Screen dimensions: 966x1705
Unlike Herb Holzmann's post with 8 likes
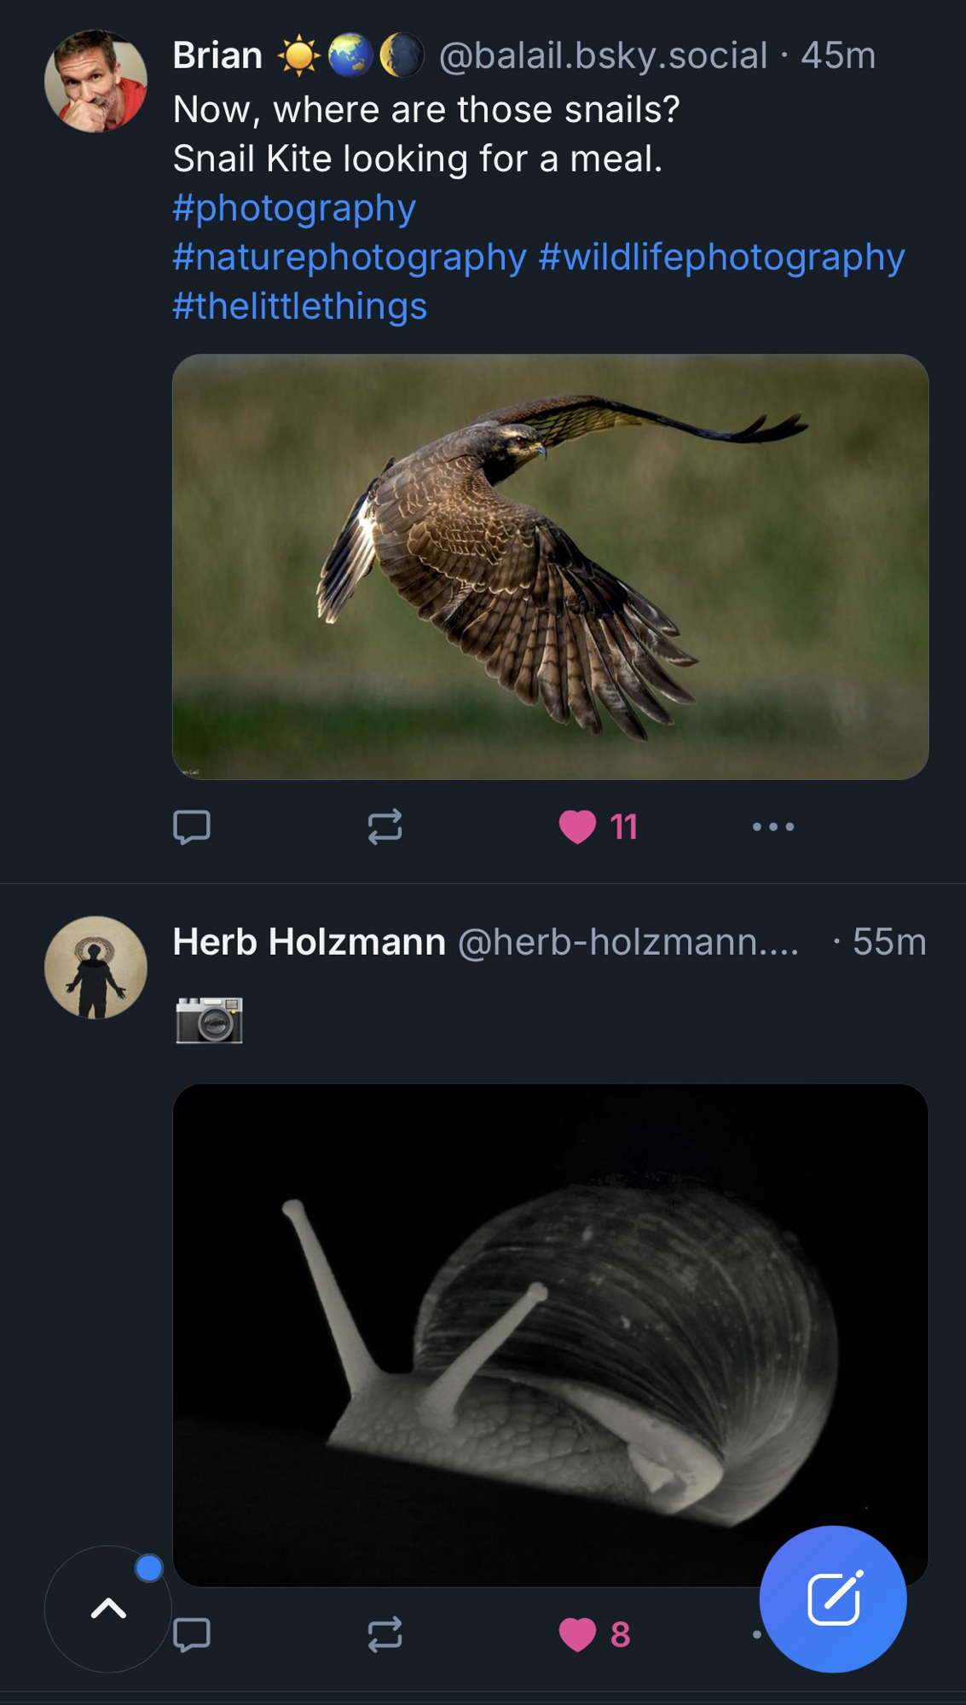578,1634
